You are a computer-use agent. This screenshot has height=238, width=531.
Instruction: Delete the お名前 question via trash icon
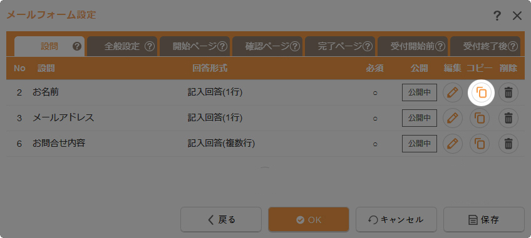click(508, 92)
